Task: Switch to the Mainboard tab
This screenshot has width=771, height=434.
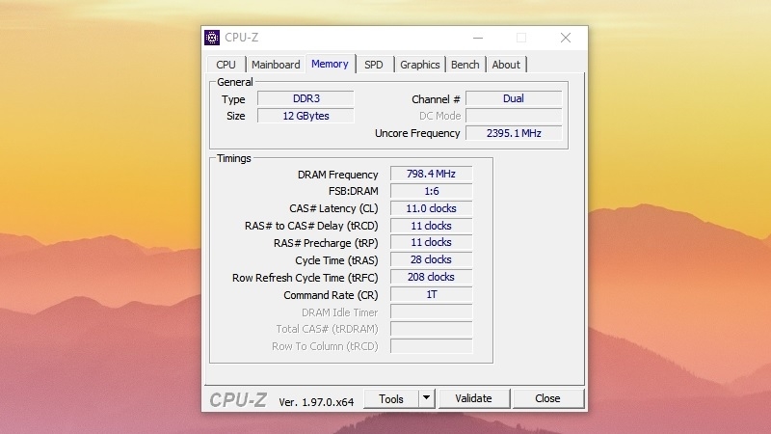Action: [x=276, y=65]
